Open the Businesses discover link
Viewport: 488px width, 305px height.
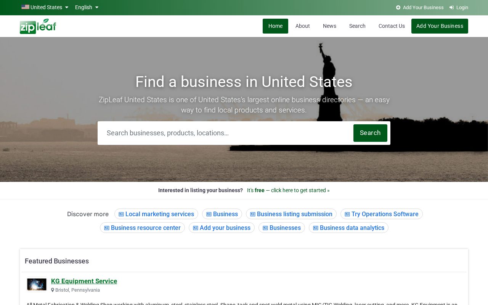coord(282,228)
